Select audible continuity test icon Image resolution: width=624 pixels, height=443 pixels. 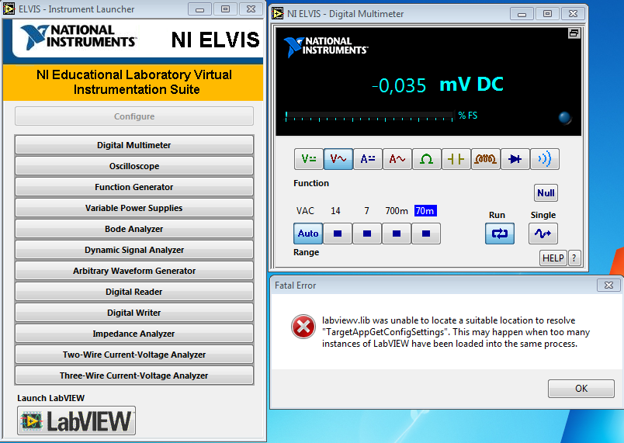point(544,159)
